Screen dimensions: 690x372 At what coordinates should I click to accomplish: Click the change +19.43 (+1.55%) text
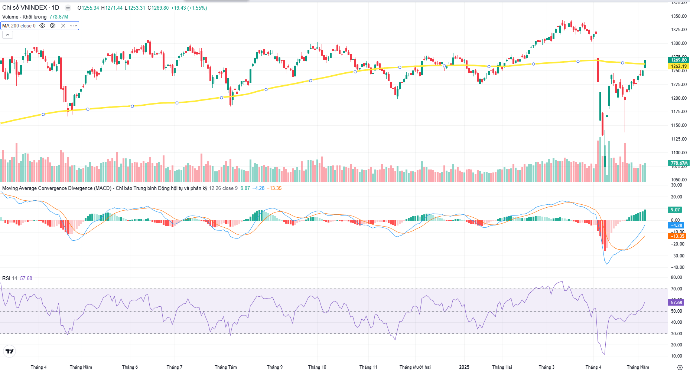189,8
